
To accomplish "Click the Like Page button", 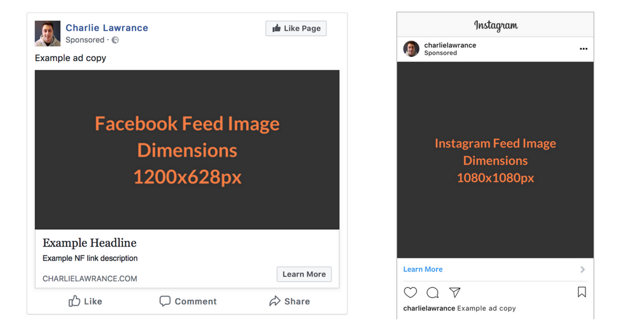I will coord(296,28).
